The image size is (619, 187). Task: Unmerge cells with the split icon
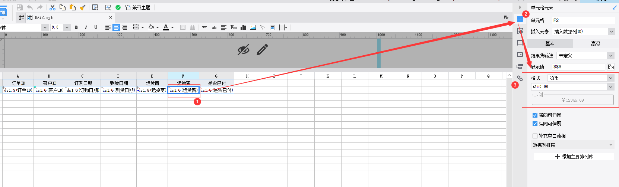pyautogui.click(x=193, y=27)
